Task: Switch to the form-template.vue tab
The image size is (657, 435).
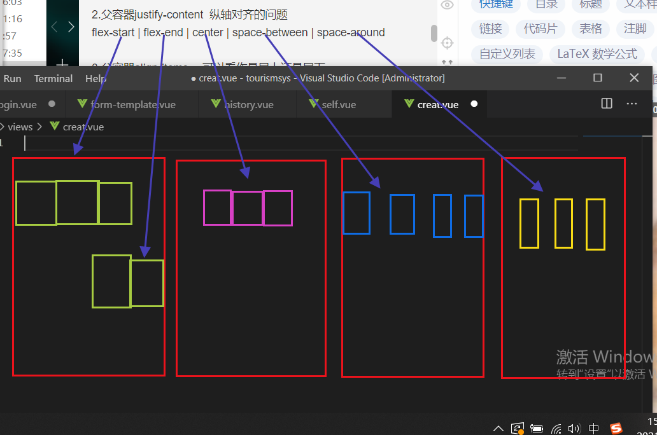Action: [x=132, y=104]
